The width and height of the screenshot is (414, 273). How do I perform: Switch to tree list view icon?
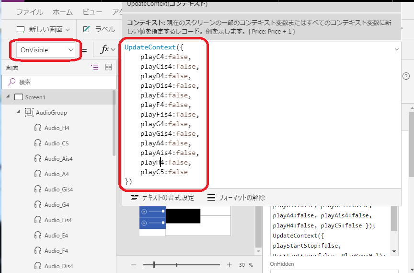point(94,67)
